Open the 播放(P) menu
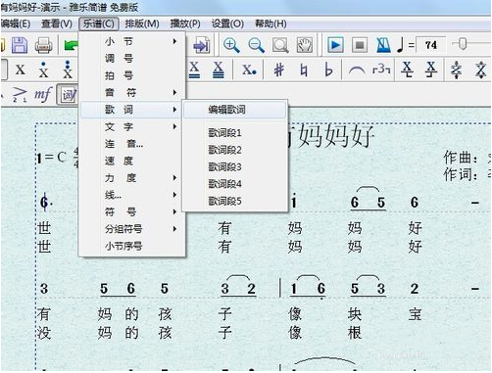The height and width of the screenshot is (373, 492). pyautogui.click(x=185, y=23)
